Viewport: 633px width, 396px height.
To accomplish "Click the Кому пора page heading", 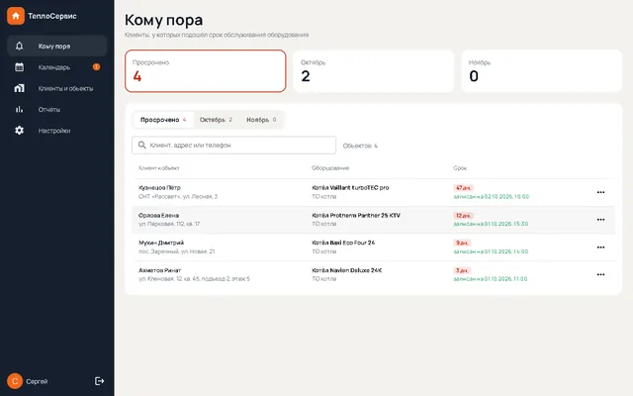I will [x=163, y=20].
